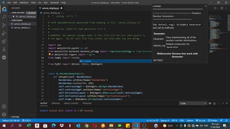
Task: Click CRLF end of line selector
Action: 182,120
